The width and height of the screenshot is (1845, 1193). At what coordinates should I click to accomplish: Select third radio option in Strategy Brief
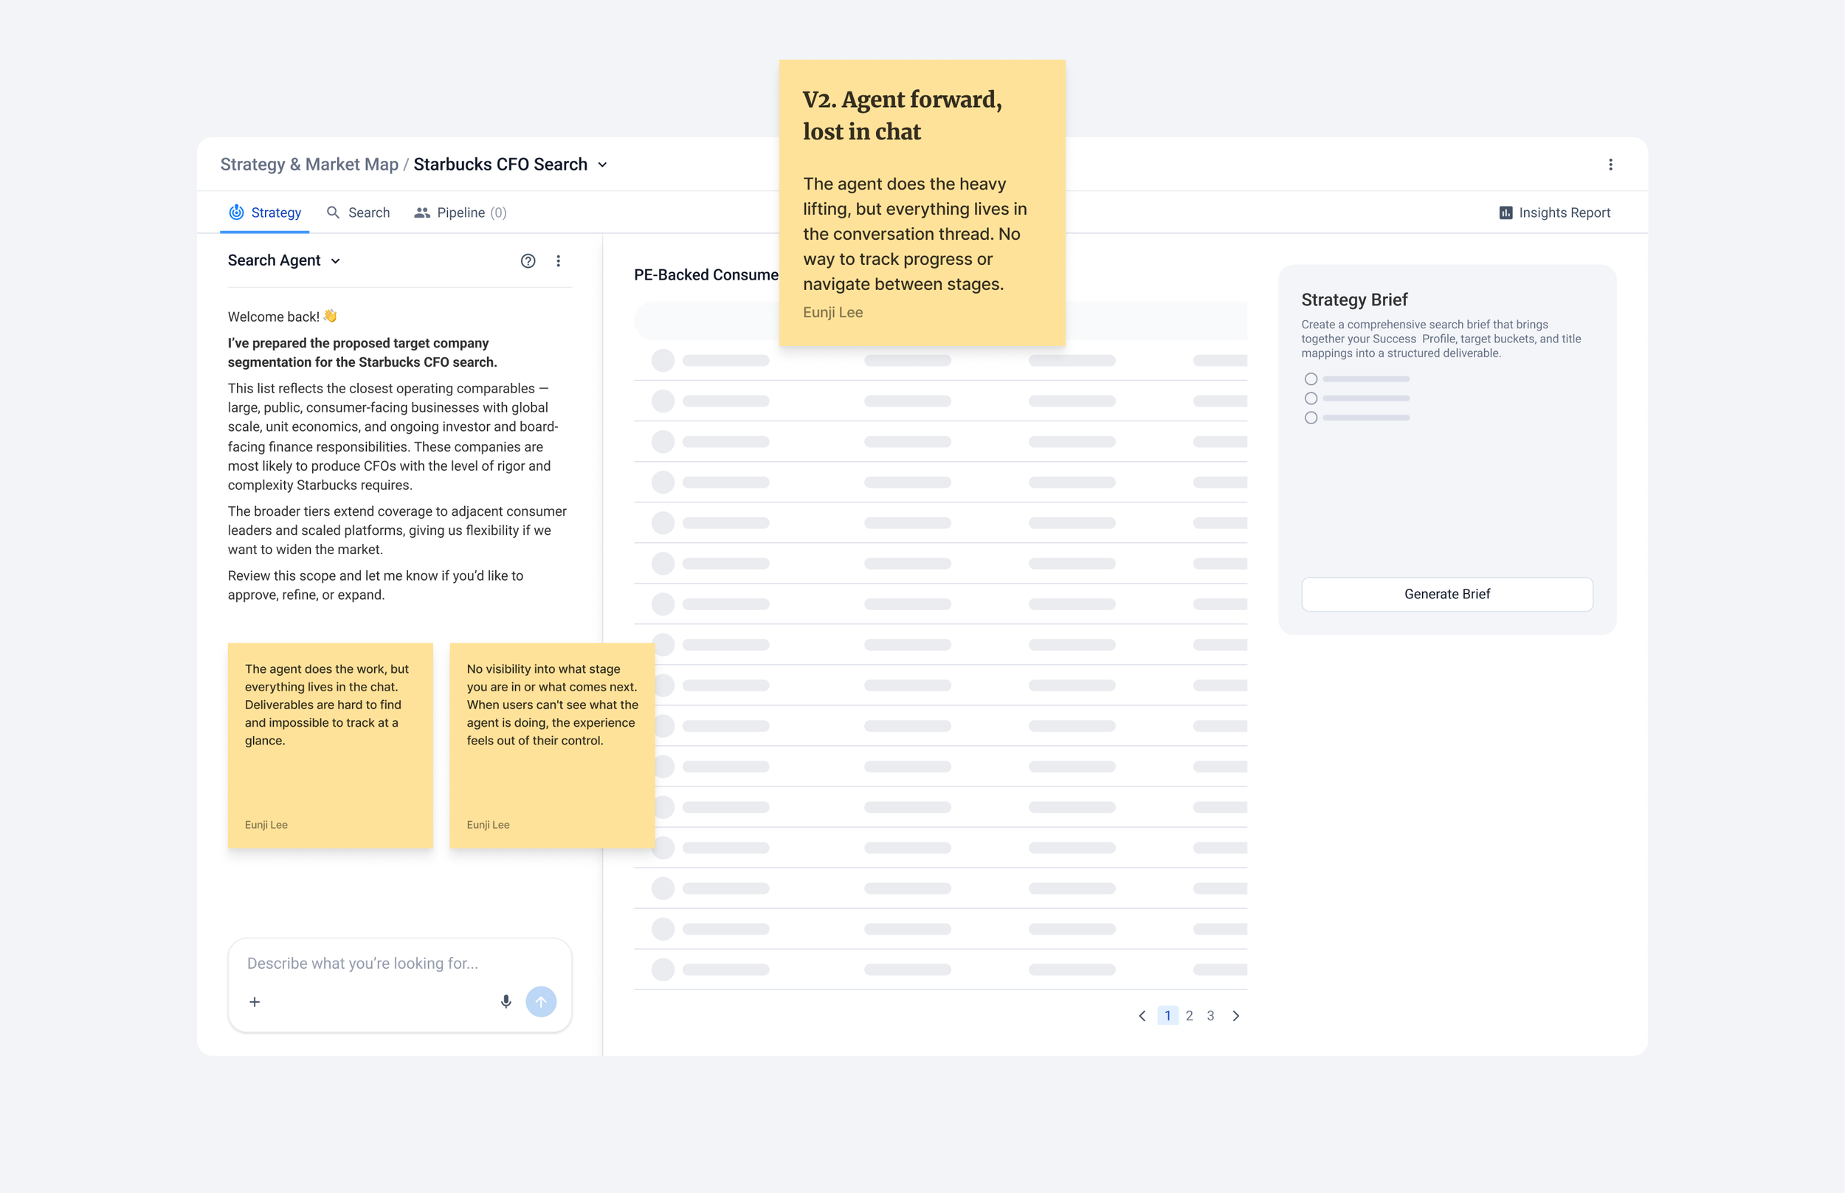pyautogui.click(x=1311, y=418)
